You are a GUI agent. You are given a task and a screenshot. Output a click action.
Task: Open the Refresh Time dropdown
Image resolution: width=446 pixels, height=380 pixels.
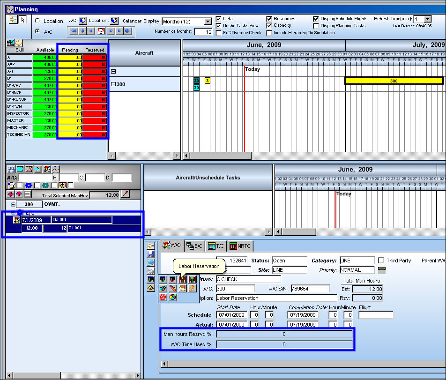click(428, 19)
